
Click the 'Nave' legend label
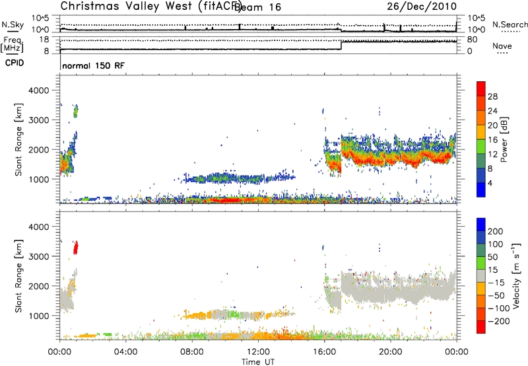click(x=502, y=46)
